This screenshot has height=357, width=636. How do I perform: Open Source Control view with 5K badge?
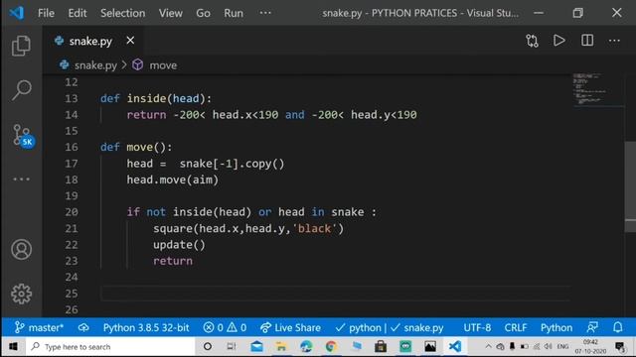[23, 136]
